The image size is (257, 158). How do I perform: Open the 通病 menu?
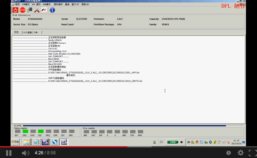coord(67,4)
